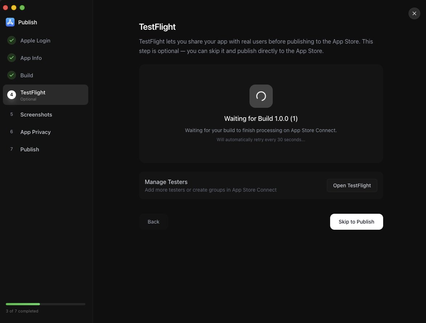Select the Build step

click(45, 75)
